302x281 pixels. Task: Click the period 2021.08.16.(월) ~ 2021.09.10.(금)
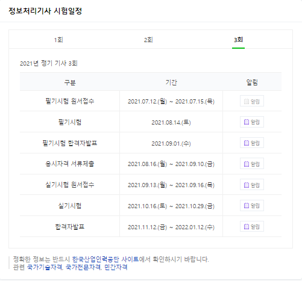coord(171,164)
